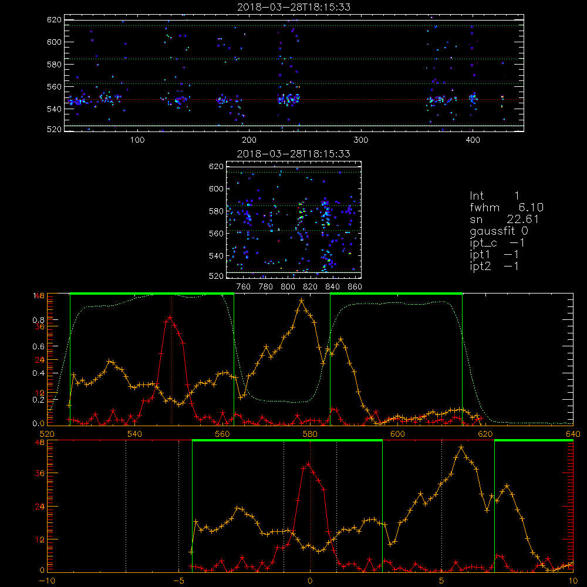Viewport: 587px width, 587px height.
Task: Click the bright cluster near x=240 in top image
Action: point(289,99)
